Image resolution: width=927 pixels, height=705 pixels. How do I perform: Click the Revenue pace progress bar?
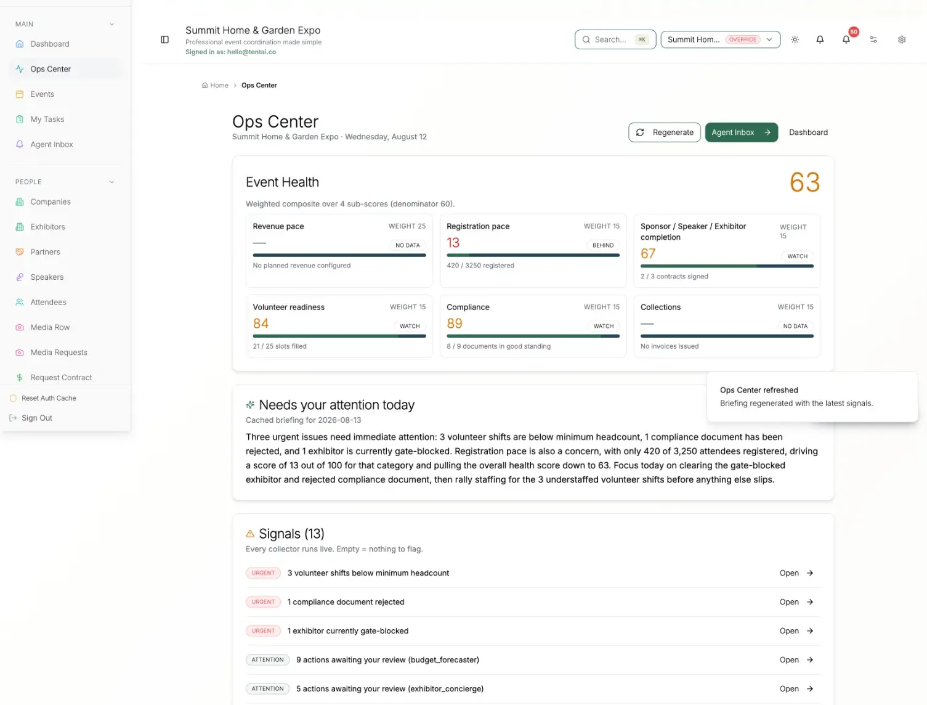tap(339, 255)
